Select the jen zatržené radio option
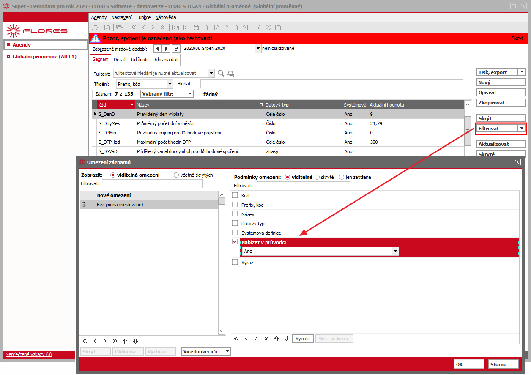The height and width of the screenshot is (375, 531). point(342,177)
